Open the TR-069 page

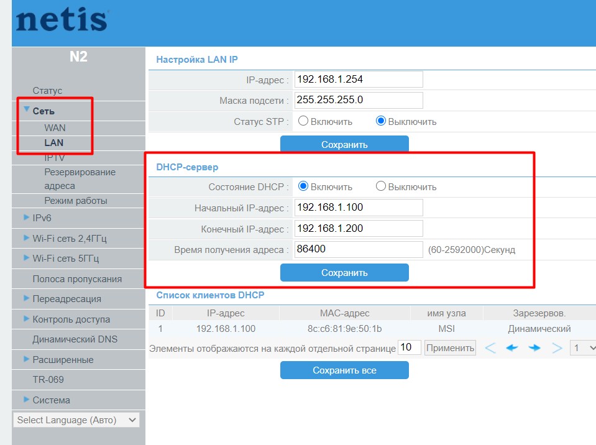click(48, 379)
